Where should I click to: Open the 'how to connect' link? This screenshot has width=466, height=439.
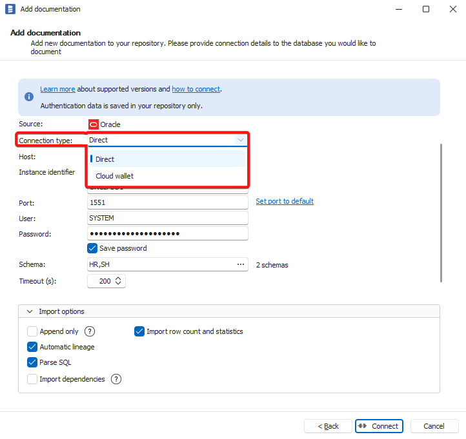coord(196,89)
